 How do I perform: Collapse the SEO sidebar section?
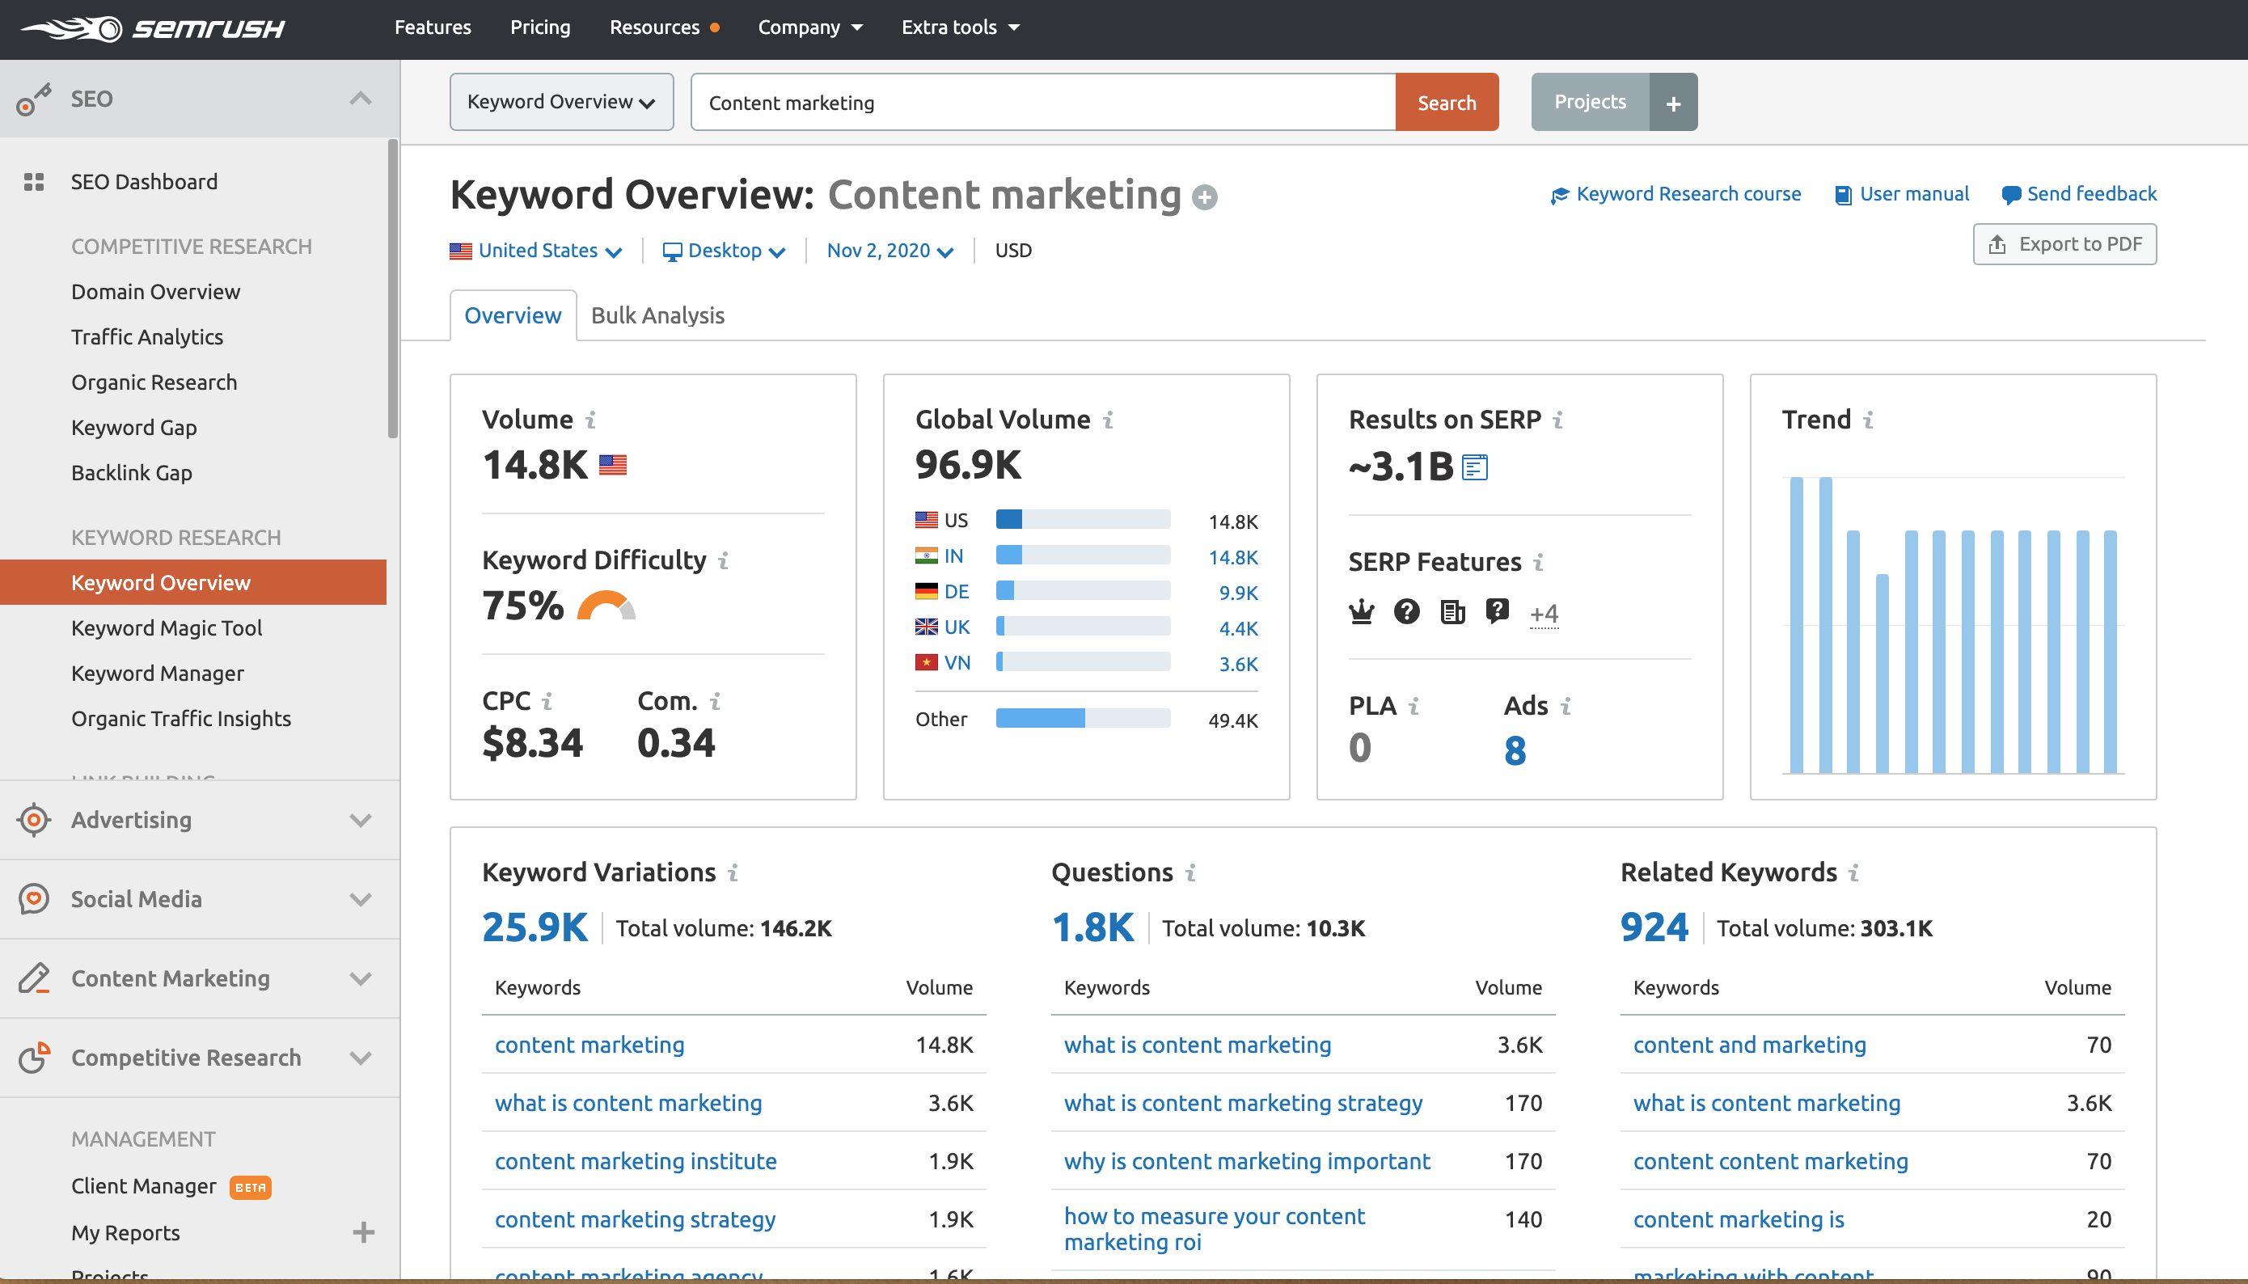360,99
